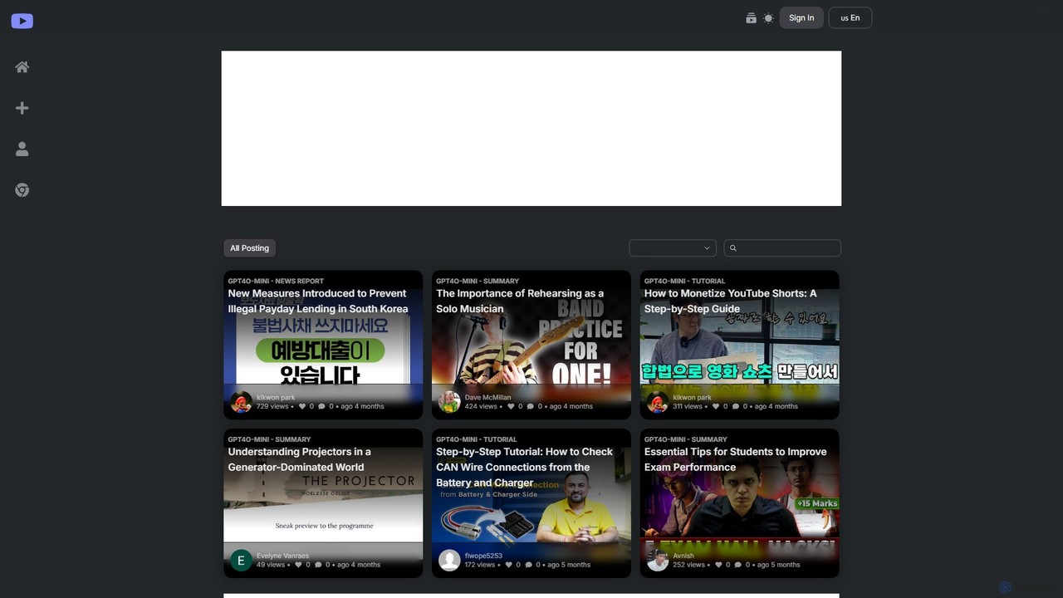The width and height of the screenshot is (1063, 598).
Task: Open comments on Illegal Payday Lending post
Action: [322, 406]
